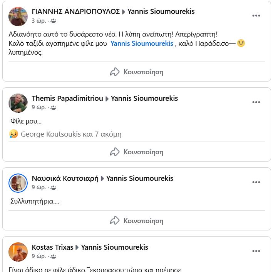
Task: Click audience friends icon on Ναυσικά post
Action: 53,188
